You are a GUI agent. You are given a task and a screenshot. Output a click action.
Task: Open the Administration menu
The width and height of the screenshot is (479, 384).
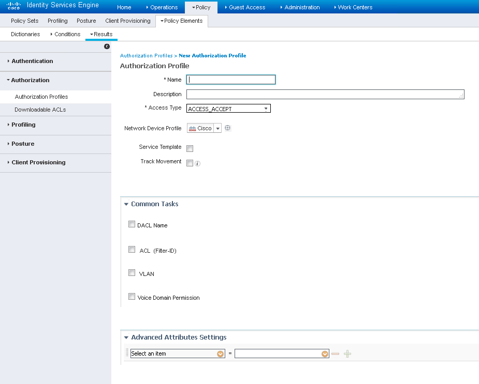click(300, 7)
